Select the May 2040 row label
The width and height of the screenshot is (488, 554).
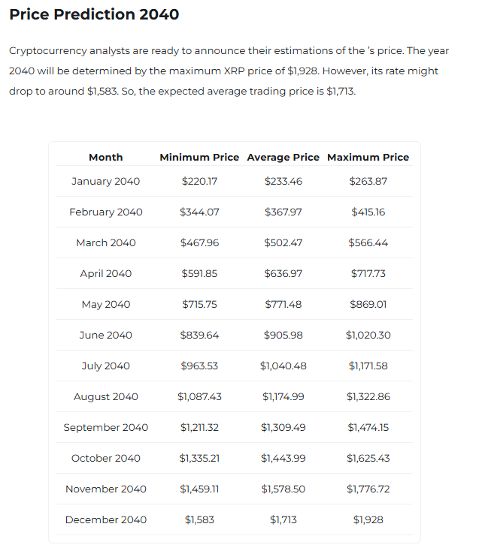tap(105, 304)
